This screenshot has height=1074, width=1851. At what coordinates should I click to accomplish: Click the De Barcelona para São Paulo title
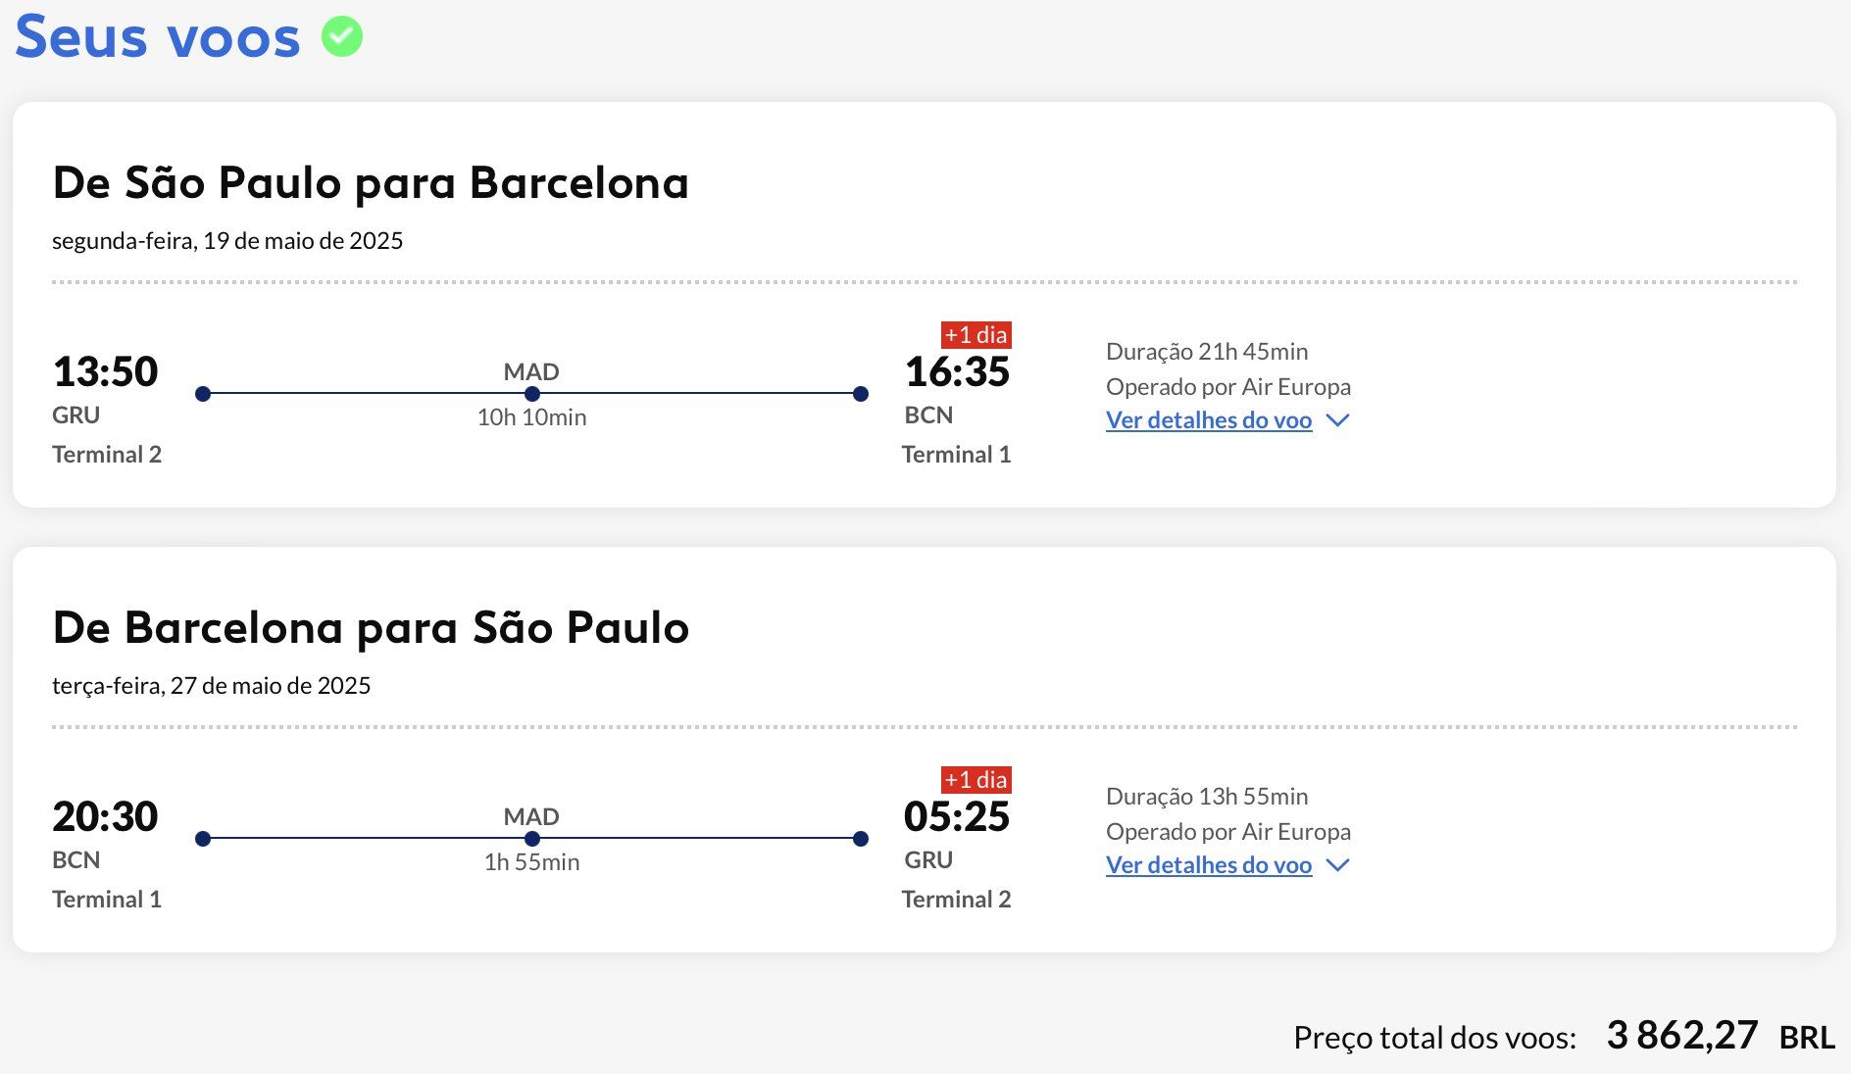coord(371,628)
